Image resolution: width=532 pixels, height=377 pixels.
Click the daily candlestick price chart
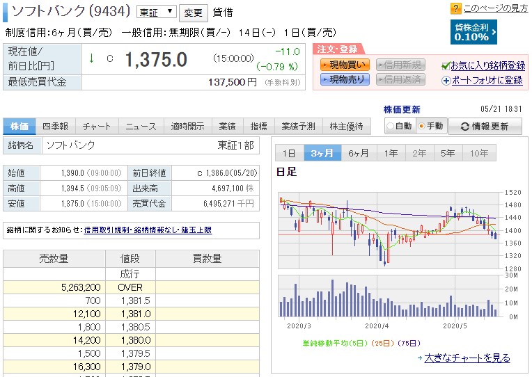click(390, 230)
